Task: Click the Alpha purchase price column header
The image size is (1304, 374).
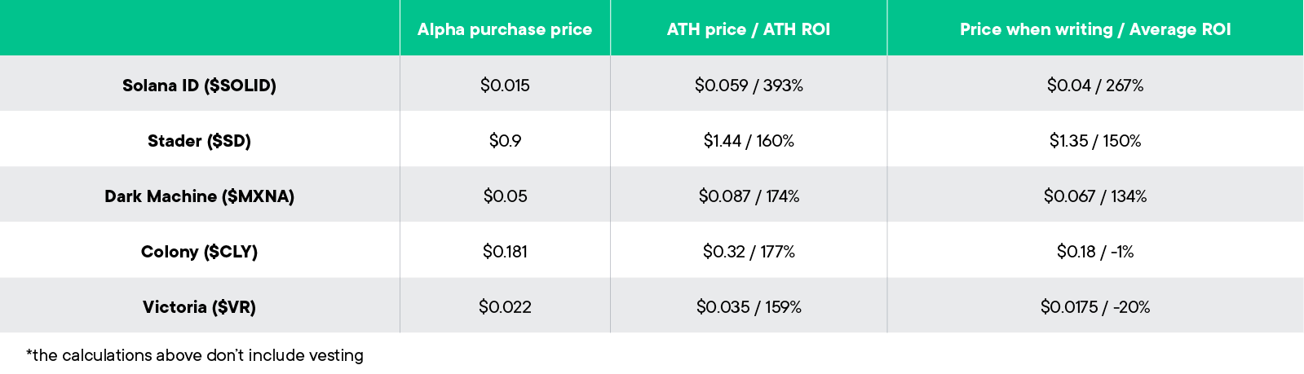Action: tap(505, 29)
